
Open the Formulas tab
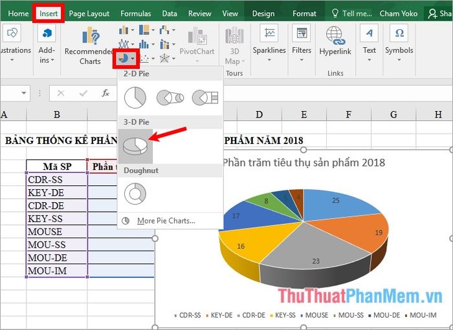coord(136,14)
